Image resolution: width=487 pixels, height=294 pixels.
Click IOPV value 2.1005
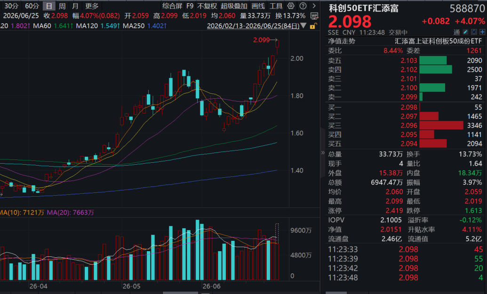pyautogui.click(x=391, y=220)
